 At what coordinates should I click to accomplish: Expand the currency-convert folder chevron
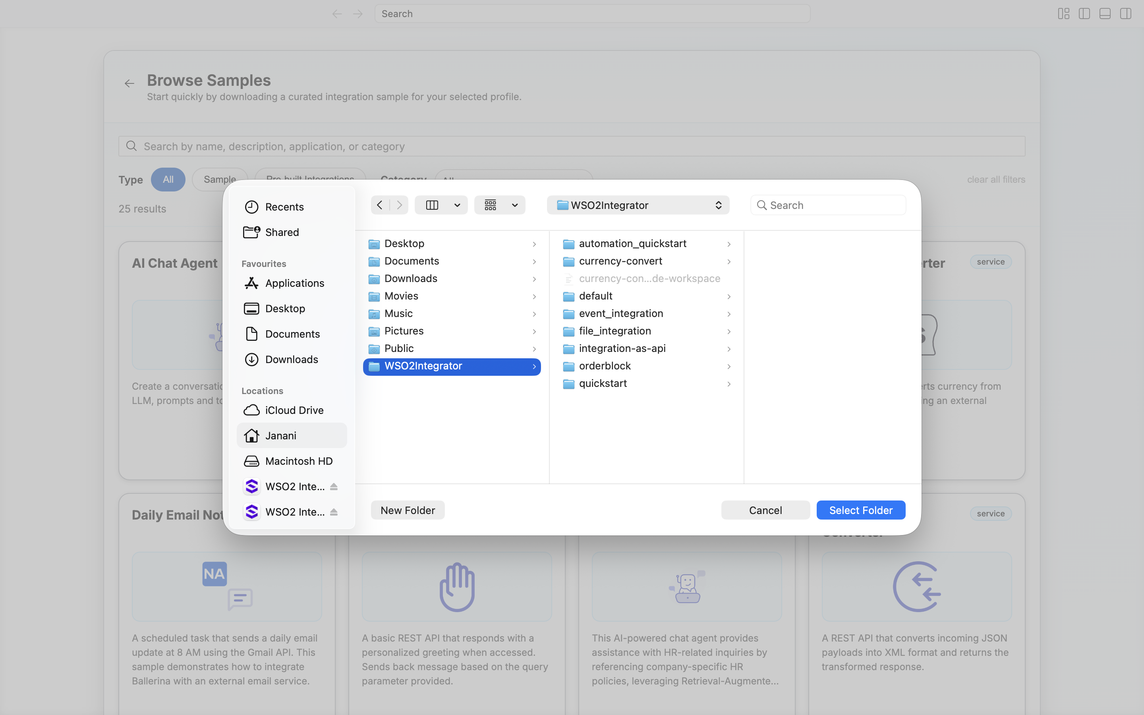click(729, 261)
